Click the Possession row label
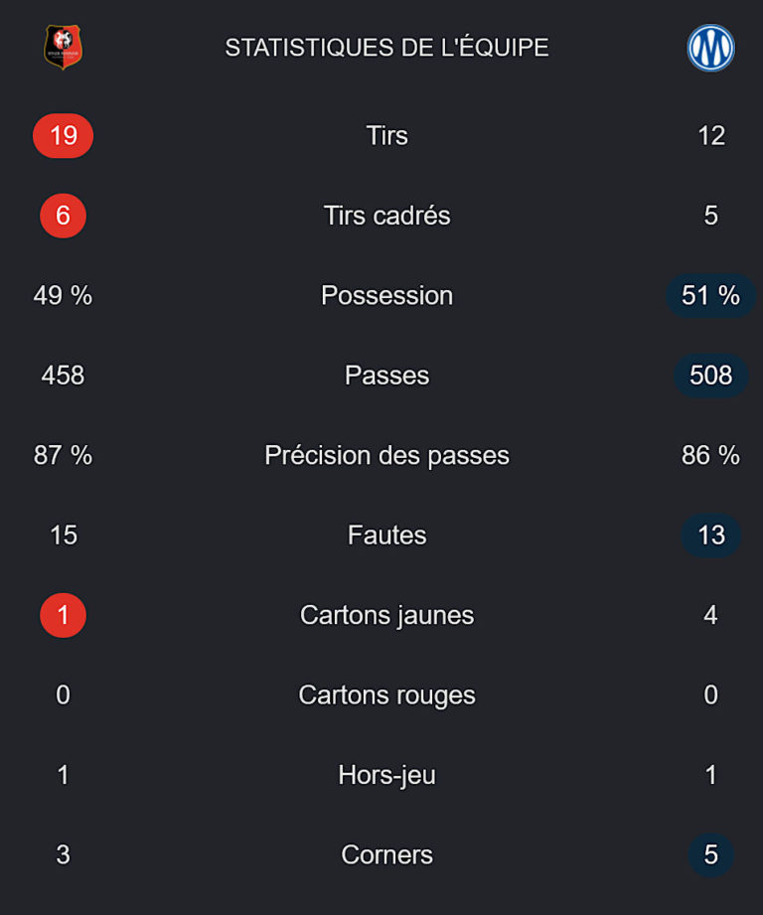763x915 pixels. click(x=386, y=296)
